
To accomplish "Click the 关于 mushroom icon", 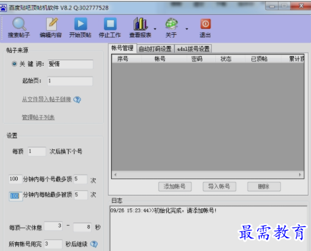I will (171, 24).
